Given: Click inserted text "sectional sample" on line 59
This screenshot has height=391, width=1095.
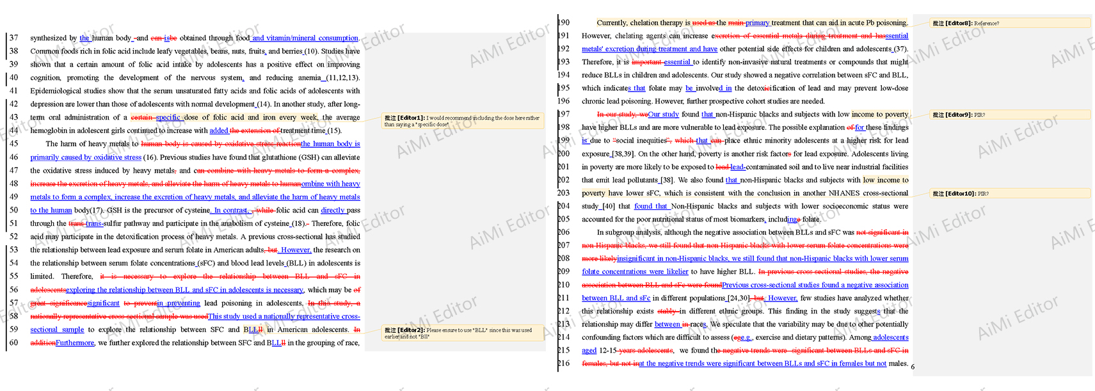Looking at the screenshot, I should (x=57, y=330).
